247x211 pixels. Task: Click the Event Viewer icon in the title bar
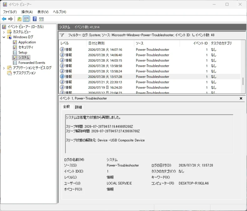point(5,4)
